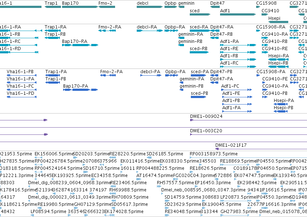The width and height of the screenshot is (307, 217).
Task: Select EST EK156006.5prime
Action: pos(38,158)
